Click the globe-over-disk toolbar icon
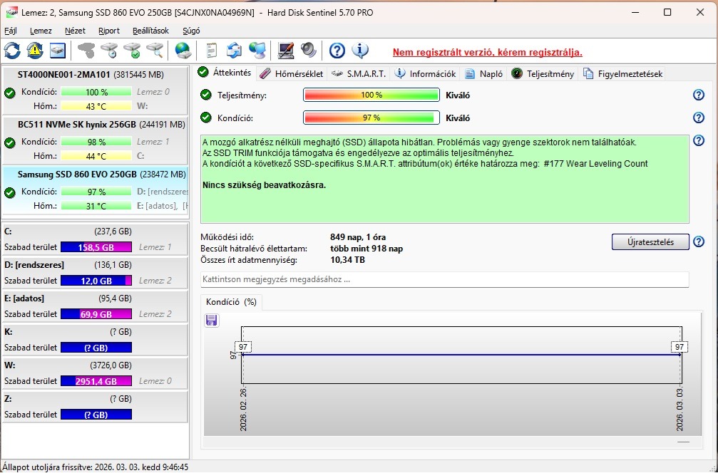Screen dimensions: 718x473 tap(183, 51)
